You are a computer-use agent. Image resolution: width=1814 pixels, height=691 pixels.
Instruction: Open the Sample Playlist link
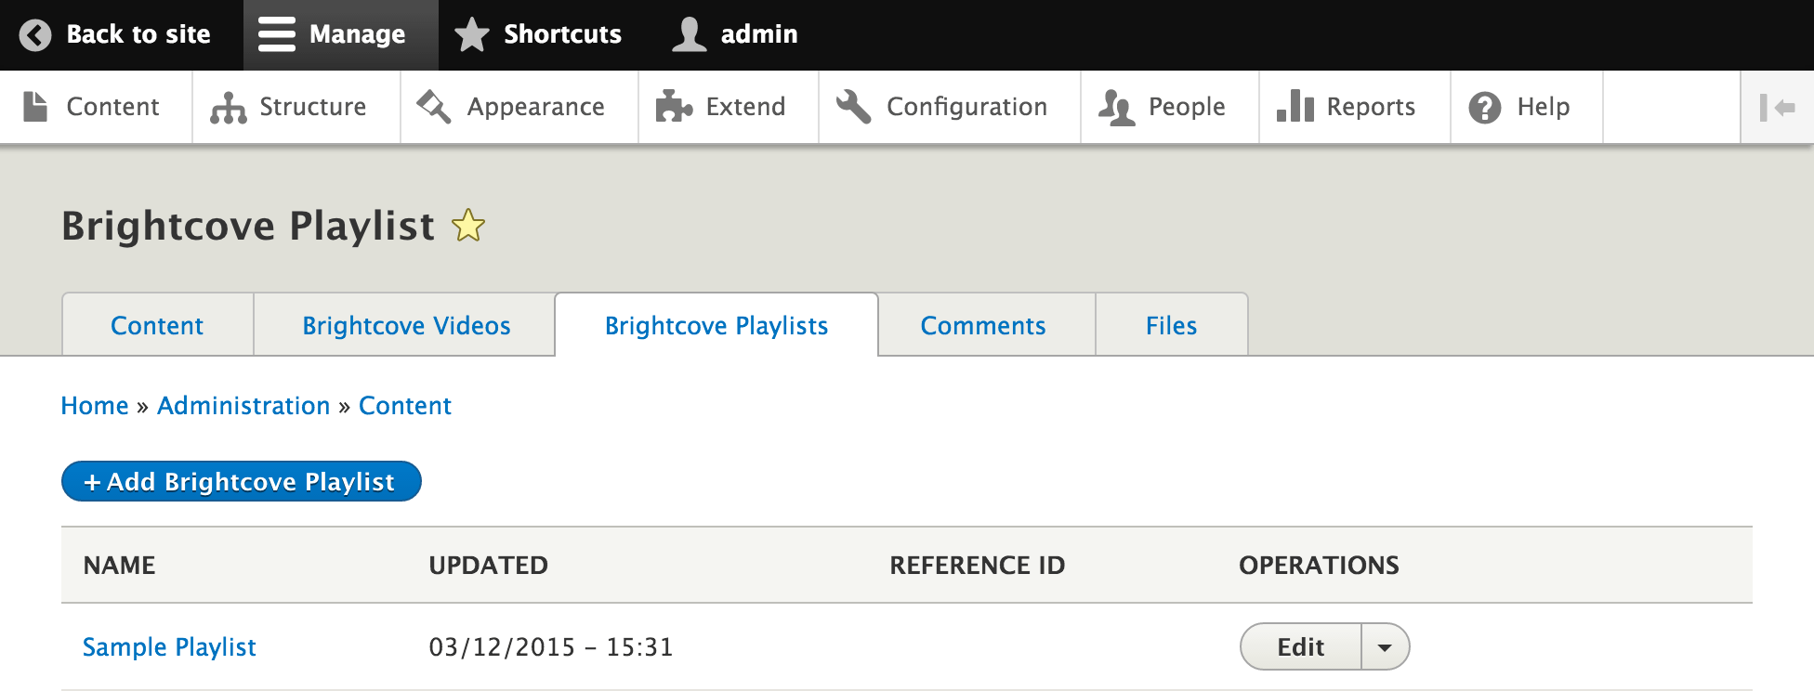click(x=169, y=647)
